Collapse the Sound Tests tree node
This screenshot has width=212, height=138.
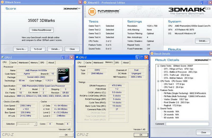tap(158, 108)
